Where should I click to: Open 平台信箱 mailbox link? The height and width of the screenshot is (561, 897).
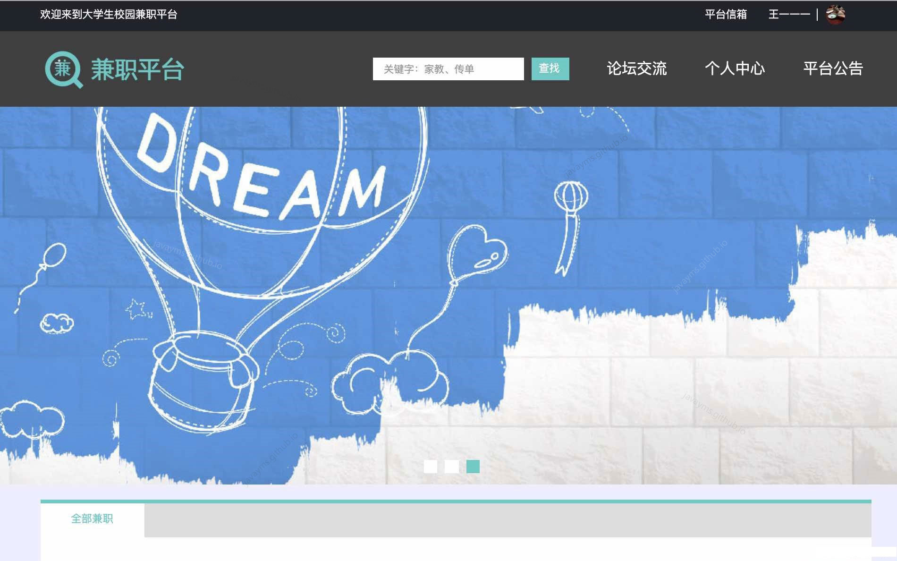pyautogui.click(x=726, y=15)
